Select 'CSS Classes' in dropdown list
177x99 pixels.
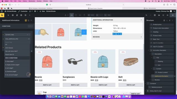coord(17,48)
